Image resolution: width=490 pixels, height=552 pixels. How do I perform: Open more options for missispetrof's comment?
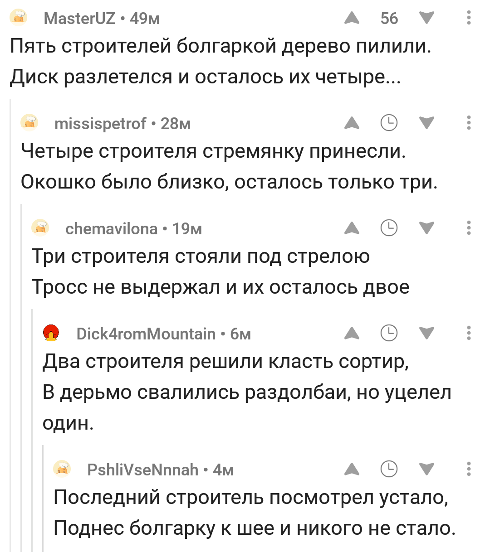point(469,123)
